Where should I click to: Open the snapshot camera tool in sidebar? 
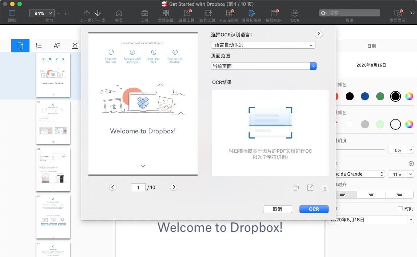[x=75, y=45]
